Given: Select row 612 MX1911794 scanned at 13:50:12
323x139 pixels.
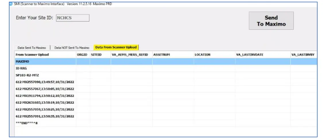Looking at the screenshot, I should [x=45, y=96].
